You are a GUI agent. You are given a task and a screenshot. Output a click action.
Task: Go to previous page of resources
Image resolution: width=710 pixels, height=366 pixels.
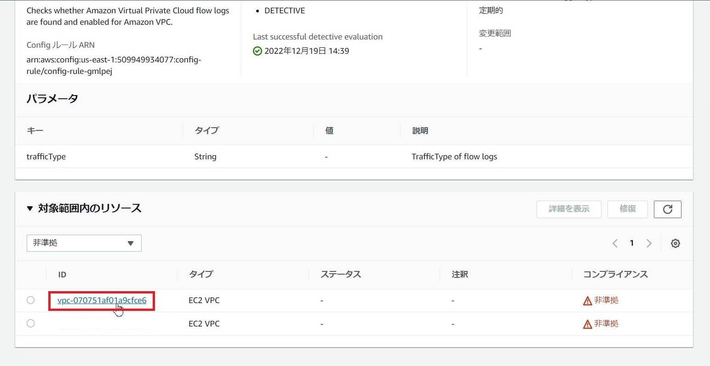tap(615, 243)
